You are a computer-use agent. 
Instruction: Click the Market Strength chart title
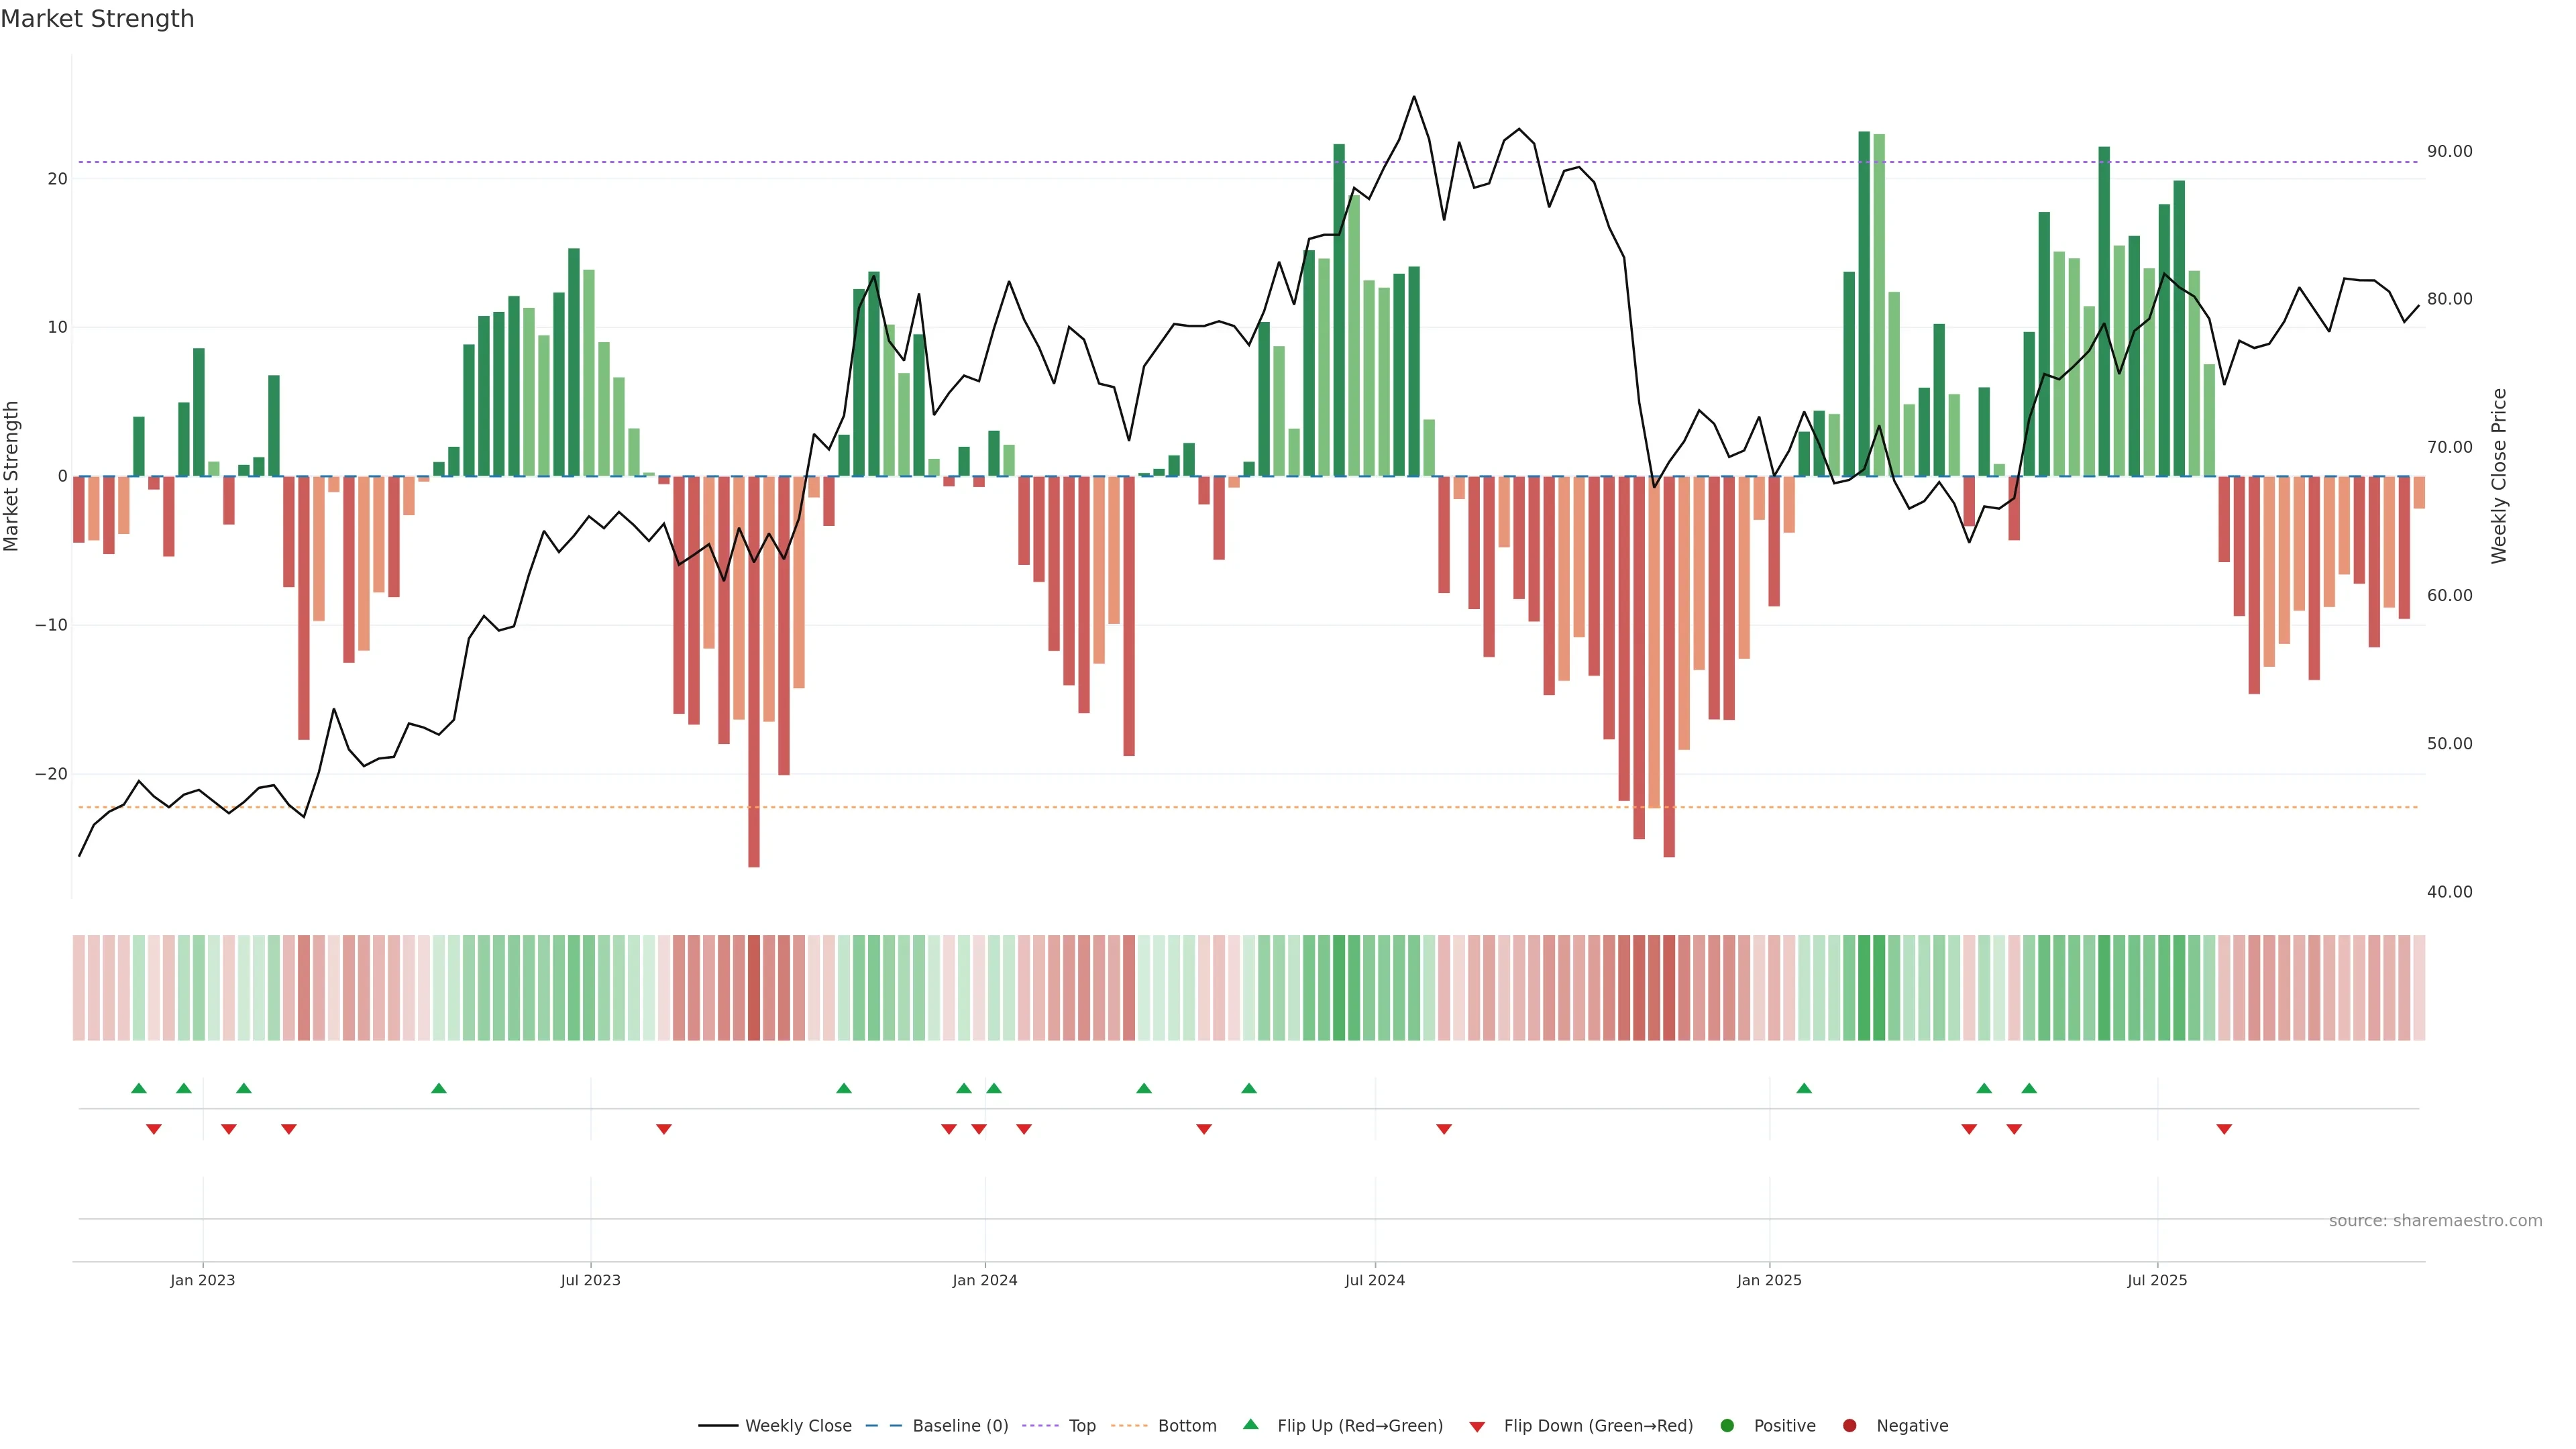97,19
